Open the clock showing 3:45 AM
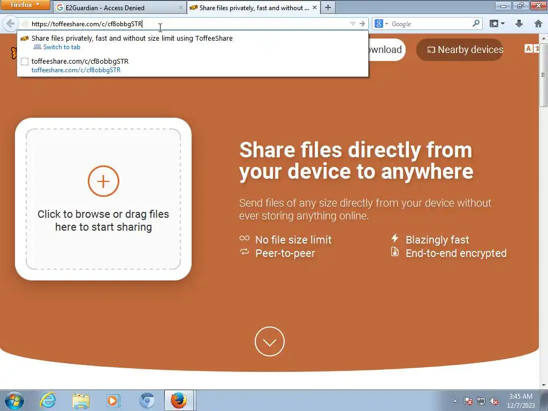 tap(521, 401)
